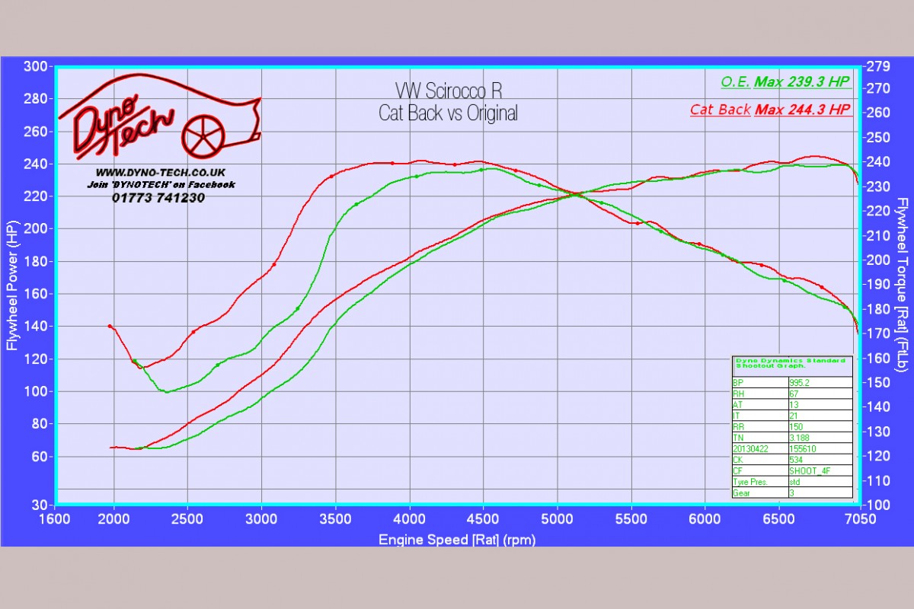Click the 300 tick on the Flywheel Power axis
Viewport: 914px width, 609px height.
36,66
